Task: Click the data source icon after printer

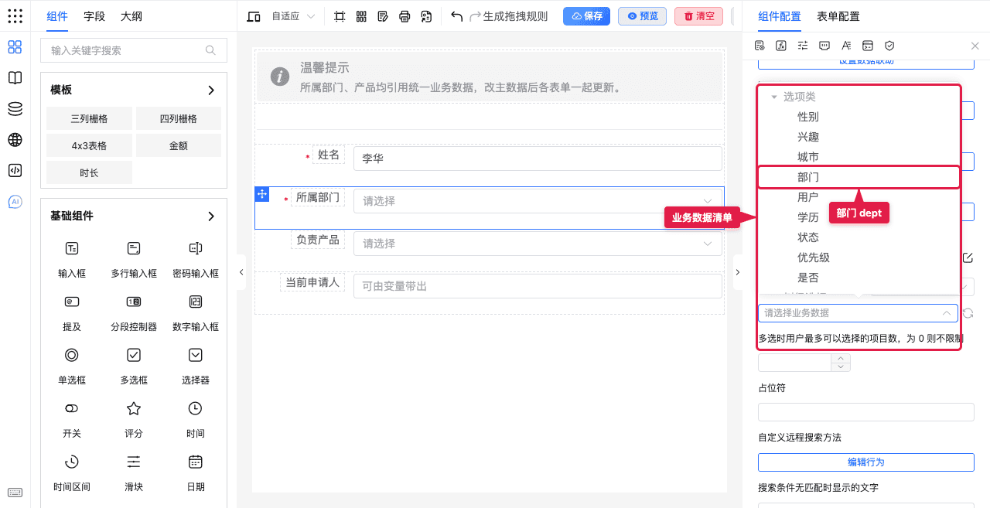Action: click(x=426, y=16)
